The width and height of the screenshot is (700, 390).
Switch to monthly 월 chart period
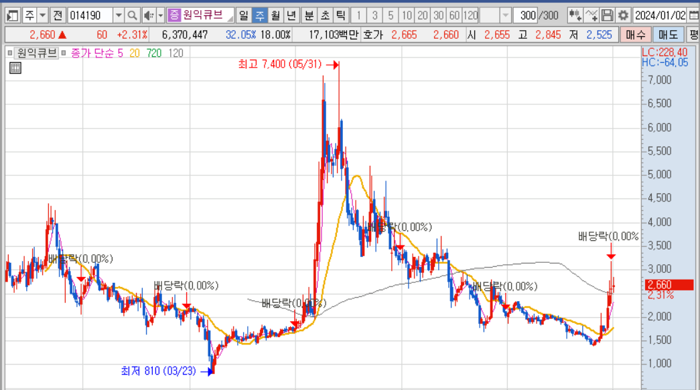coord(275,15)
